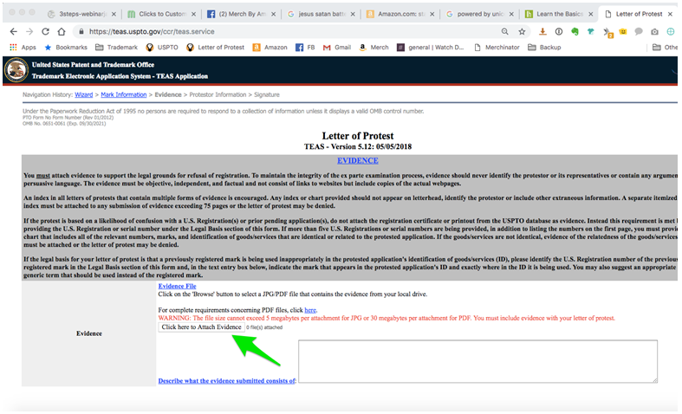Click the USPTO seal logo

16,70
